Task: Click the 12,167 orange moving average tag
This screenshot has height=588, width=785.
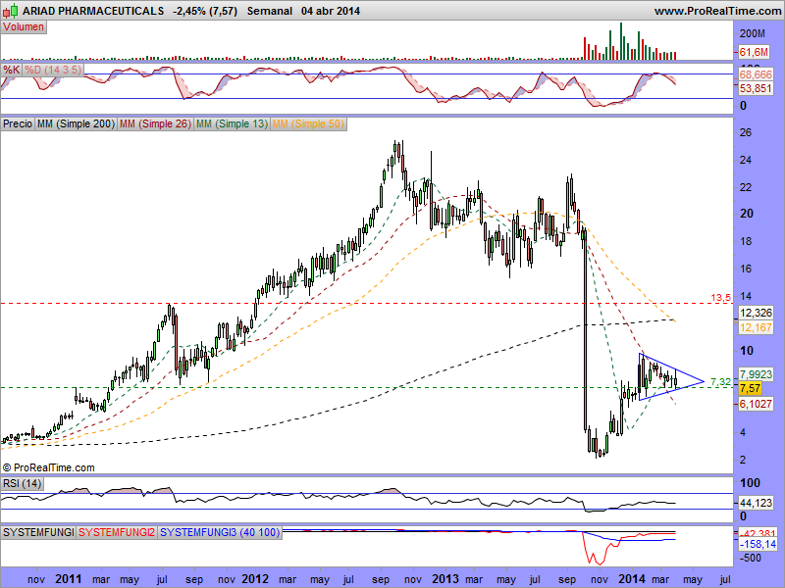Action: [756, 327]
